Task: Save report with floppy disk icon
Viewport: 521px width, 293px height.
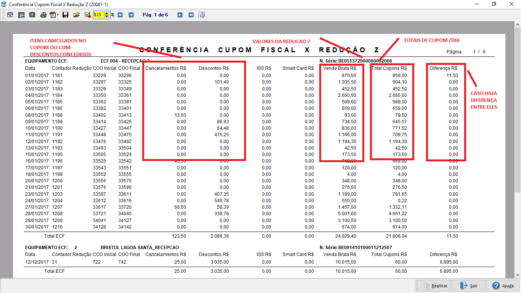Action: click(65, 15)
